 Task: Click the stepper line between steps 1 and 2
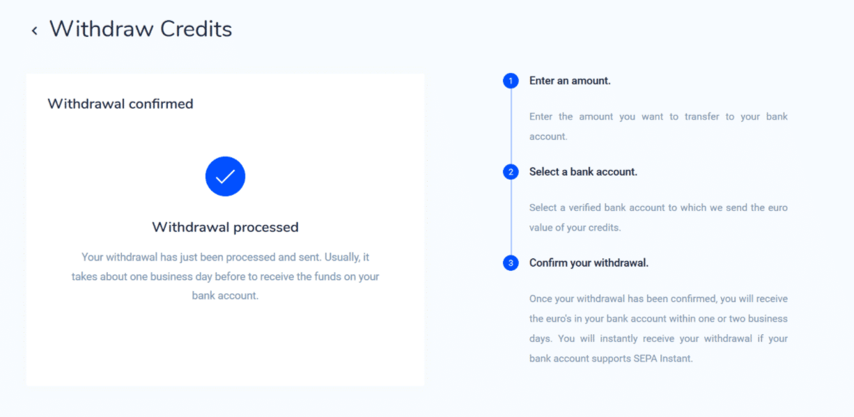pyautogui.click(x=511, y=126)
